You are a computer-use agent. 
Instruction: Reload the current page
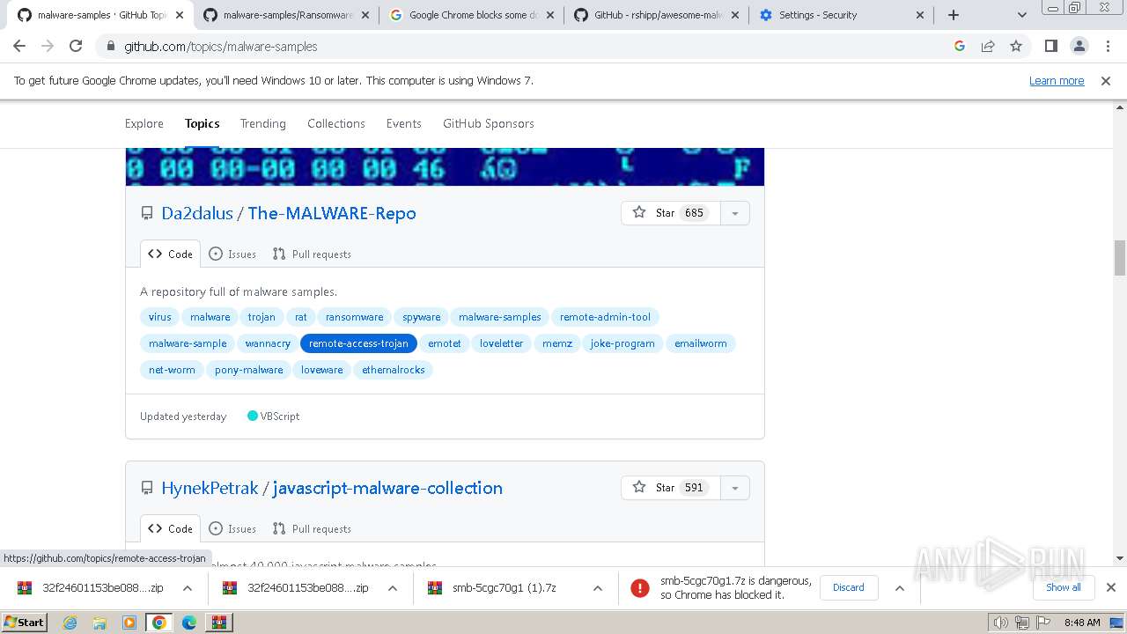pos(76,46)
